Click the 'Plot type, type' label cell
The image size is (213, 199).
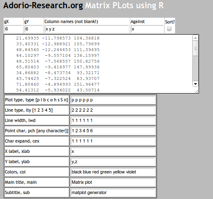(37, 100)
